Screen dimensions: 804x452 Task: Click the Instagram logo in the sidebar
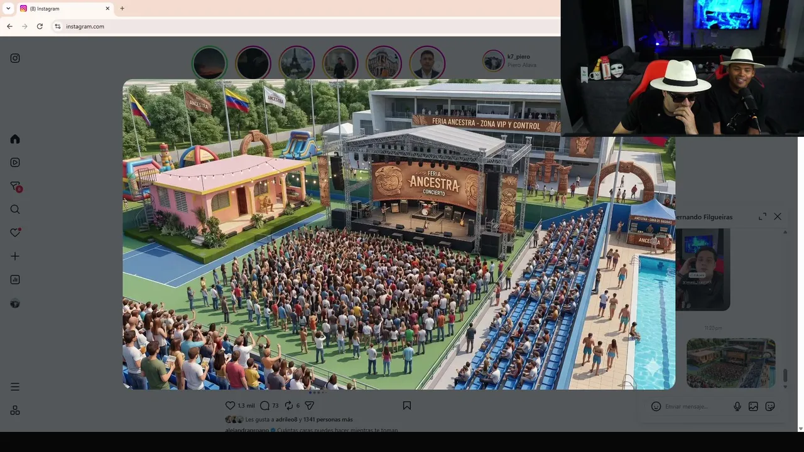(15, 58)
